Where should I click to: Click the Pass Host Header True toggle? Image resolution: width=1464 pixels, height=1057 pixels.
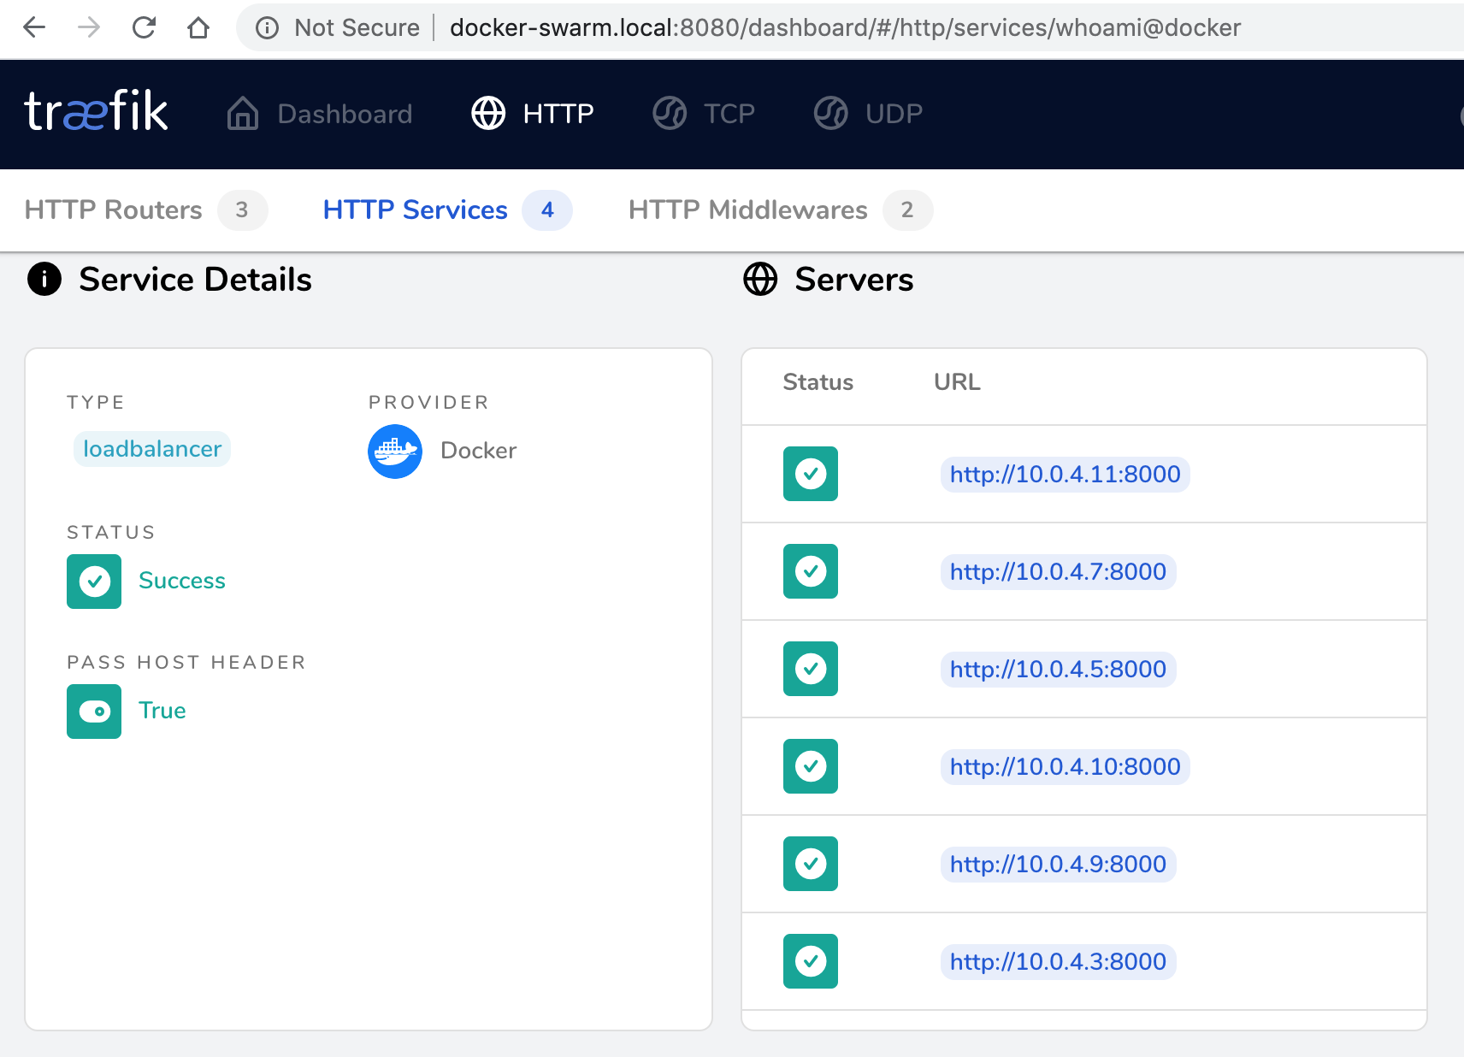tap(93, 711)
